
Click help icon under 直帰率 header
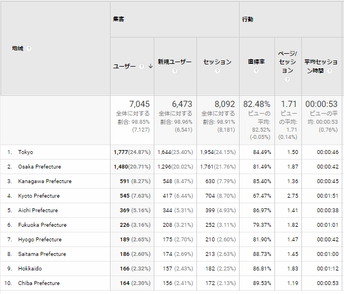click(x=256, y=71)
